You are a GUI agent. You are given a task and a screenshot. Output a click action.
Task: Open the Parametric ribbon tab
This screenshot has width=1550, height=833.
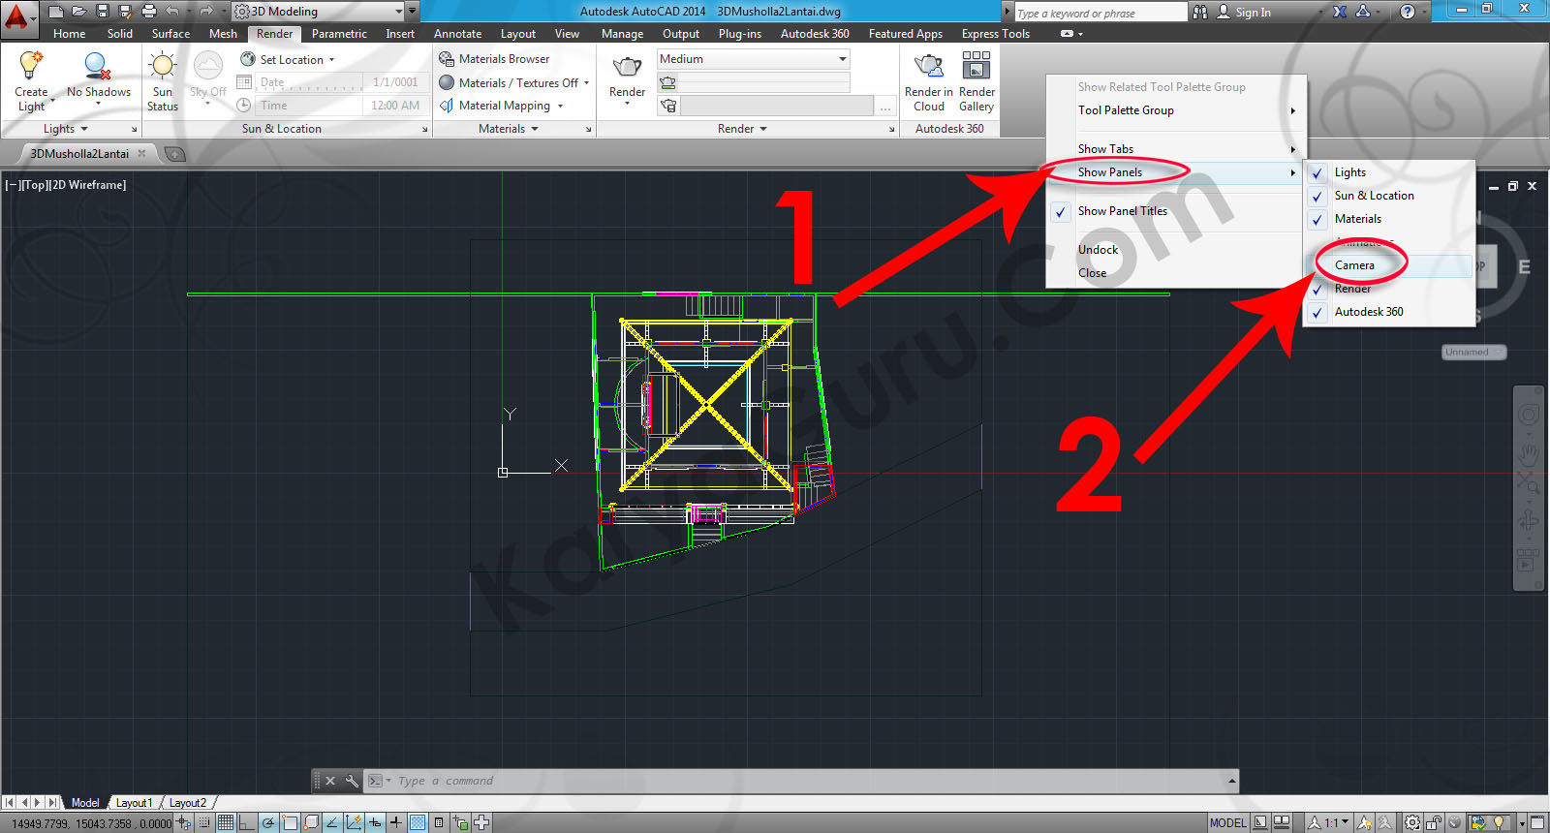click(x=339, y=34)
